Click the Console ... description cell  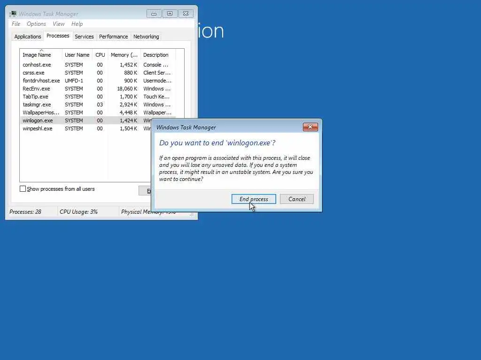pyautogui.click(x=155, y=65)
